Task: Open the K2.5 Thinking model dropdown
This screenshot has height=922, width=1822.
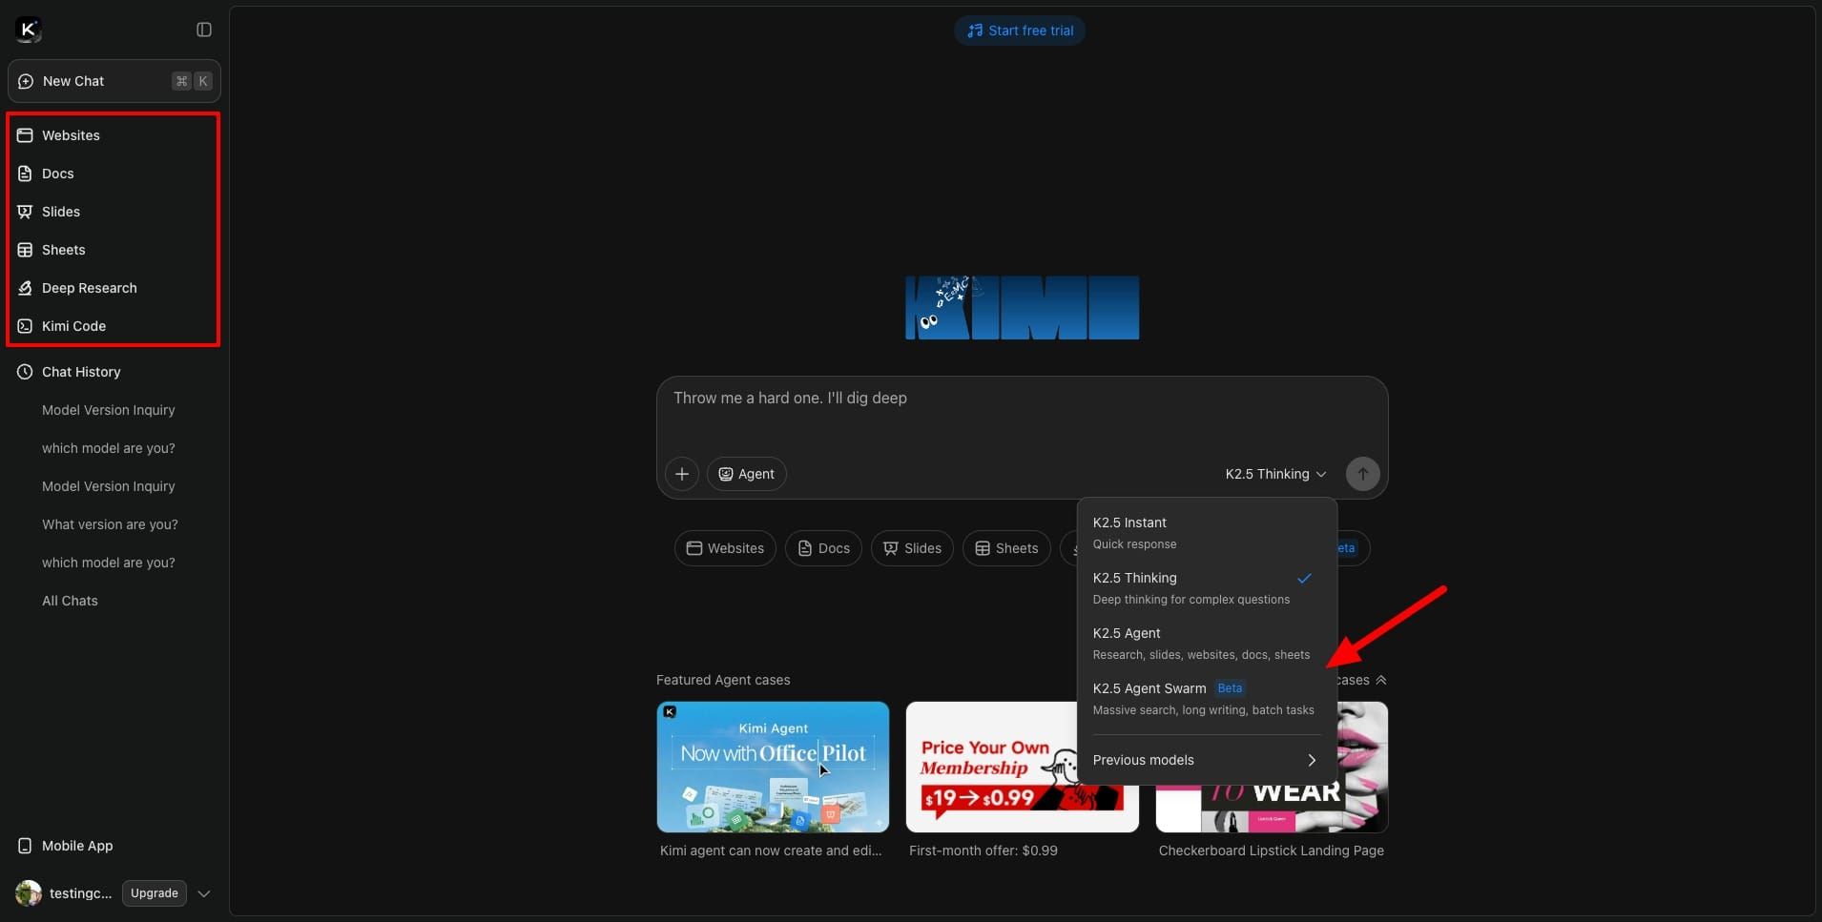Action: [1275, 474]
